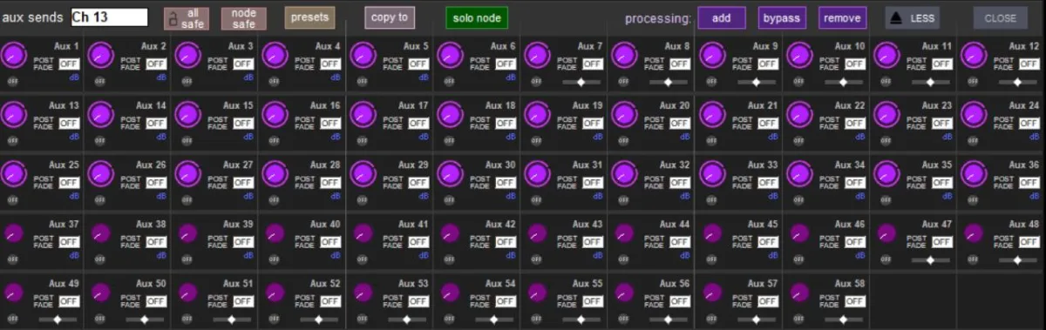Click the copy to button

coord(390,17)
